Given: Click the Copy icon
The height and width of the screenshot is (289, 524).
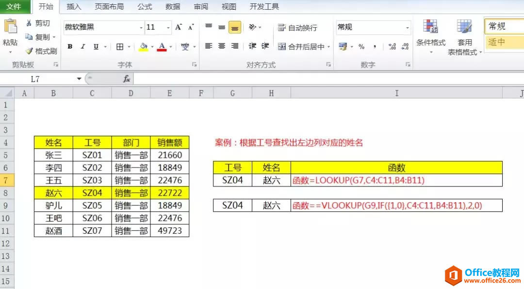Looking at the screenshot, I should (29, 37).
